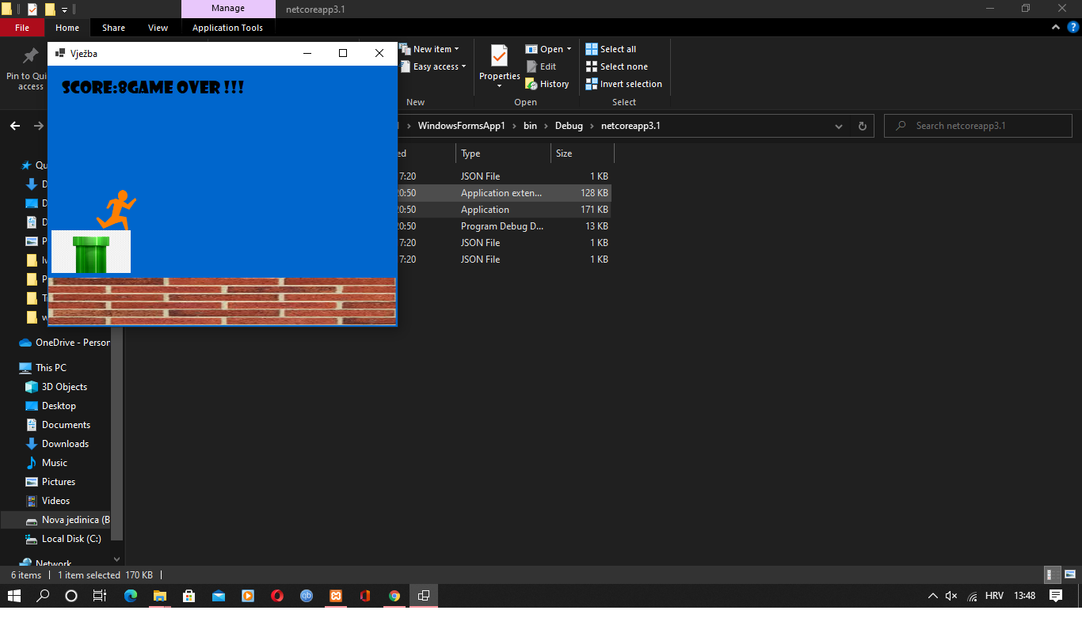
Task: Go to WindowsFormsApp1 in the address path
Action: coord(461,126)
